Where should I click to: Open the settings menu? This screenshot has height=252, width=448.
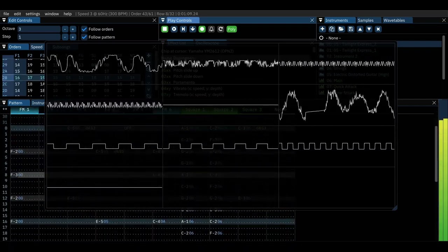click(33, 14)
